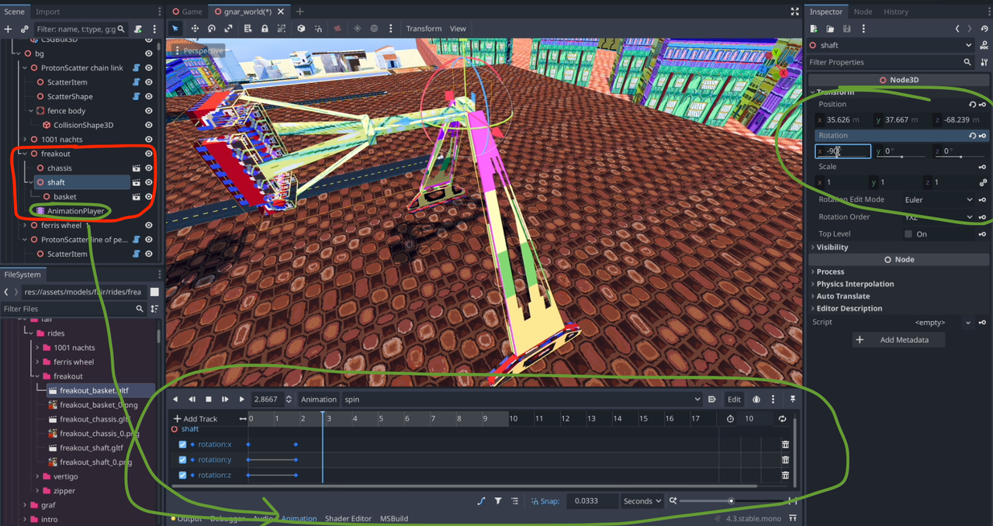Screen dimensions: 993x526
Task: Delete the rotation:x animation track
Action: click(785, 445)
